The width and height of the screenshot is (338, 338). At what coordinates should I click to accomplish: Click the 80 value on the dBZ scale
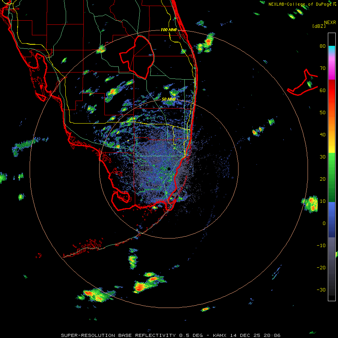tap(323, 46)
